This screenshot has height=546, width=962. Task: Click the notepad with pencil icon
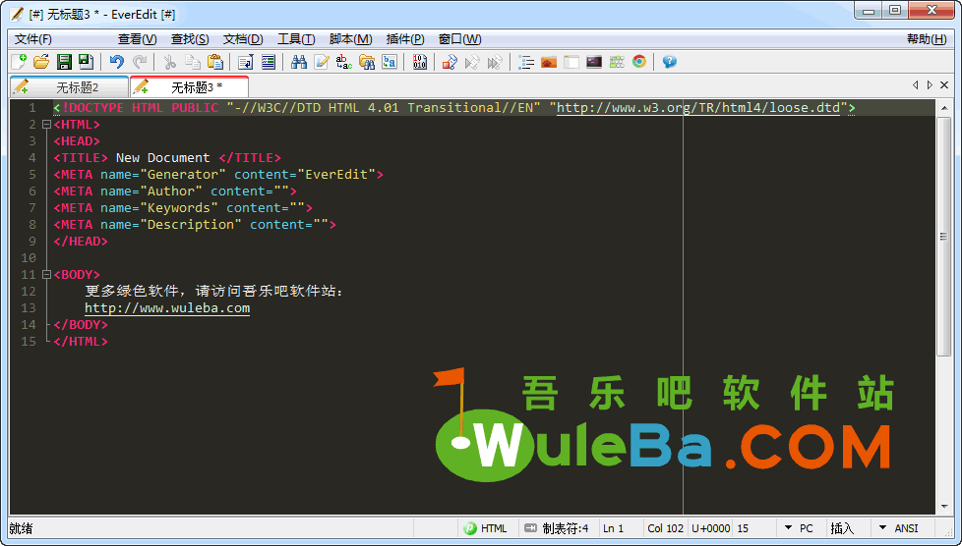pos(322,61)
